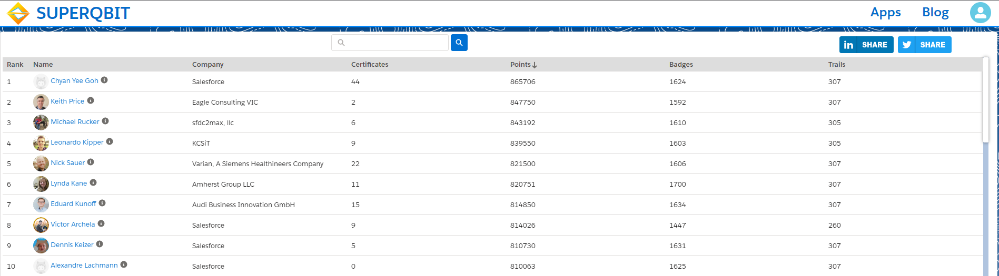Click info icon beside Keith Price
Screen dimensions: 999x276
(x=91, y=100)
